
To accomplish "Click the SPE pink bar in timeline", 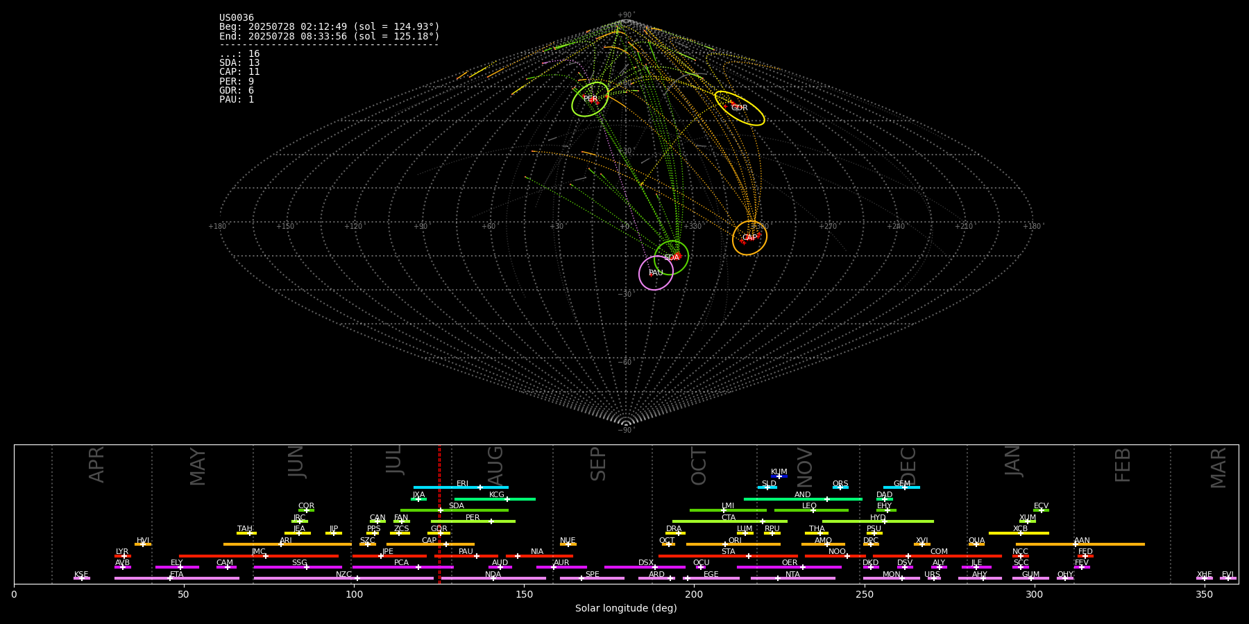I will (592, 578).
